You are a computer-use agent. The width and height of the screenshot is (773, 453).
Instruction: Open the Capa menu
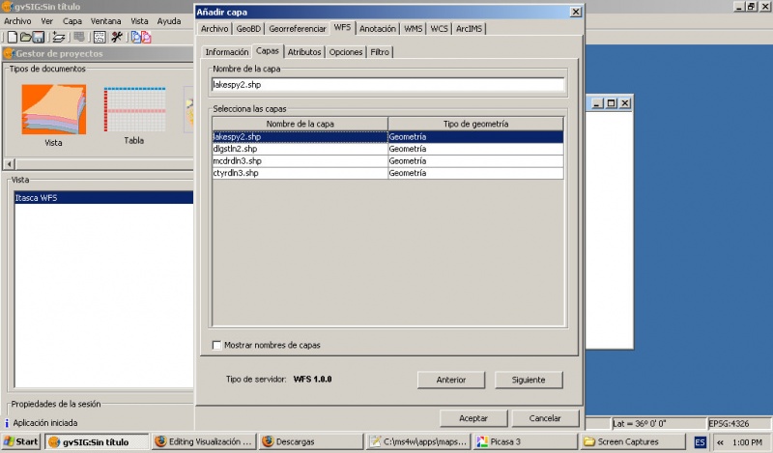coord(72,20)
